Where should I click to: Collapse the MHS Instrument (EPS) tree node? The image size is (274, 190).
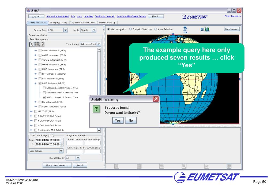tap(35, 83)
